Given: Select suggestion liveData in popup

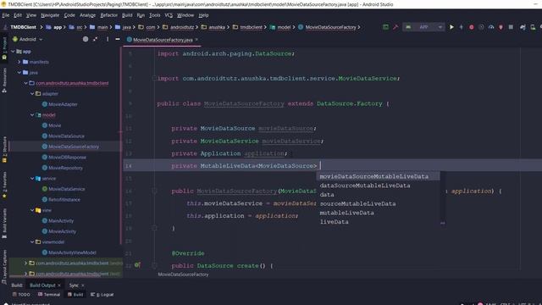Looking at the screenshot, I should (x=378, y=222).
